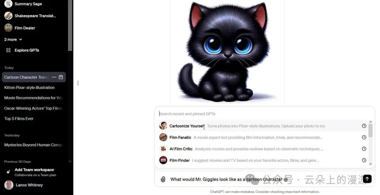Viewport: 380px width, 195px height.
Task: Open the Explore GPTs grid icon
Action: [x=8, y=50]
